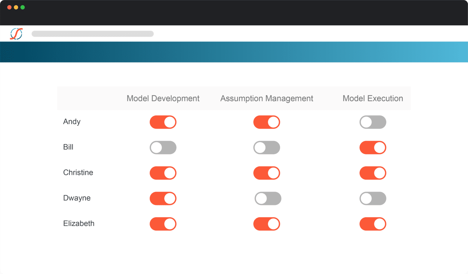Turn off Model Execution for Christine

coord(373,173)
